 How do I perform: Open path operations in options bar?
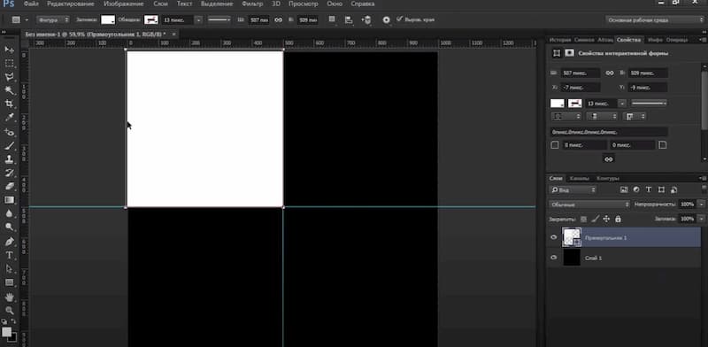click(333, 19)
